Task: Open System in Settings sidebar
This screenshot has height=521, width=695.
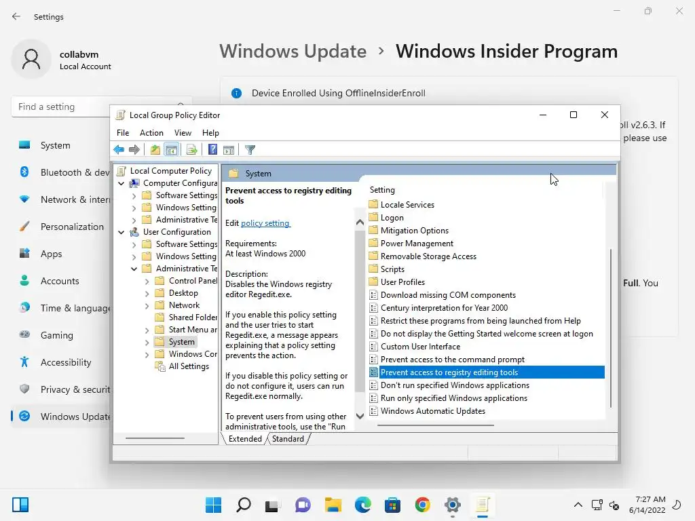Action: tap(56, 145)
